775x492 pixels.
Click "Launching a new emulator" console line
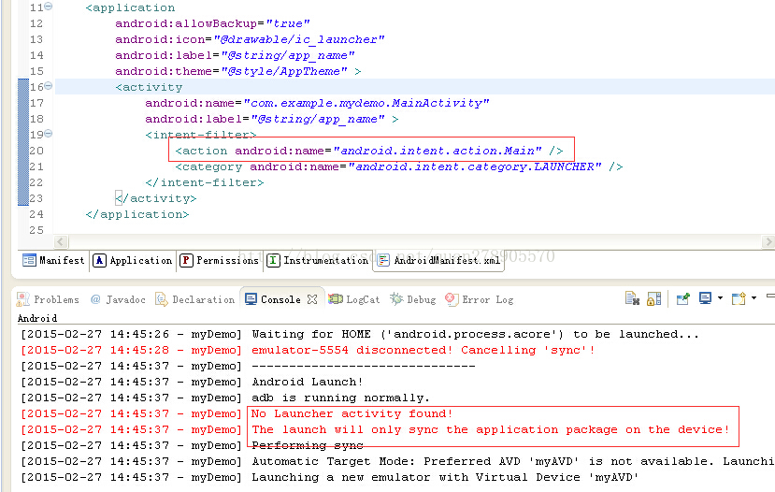tap(445, 477)
